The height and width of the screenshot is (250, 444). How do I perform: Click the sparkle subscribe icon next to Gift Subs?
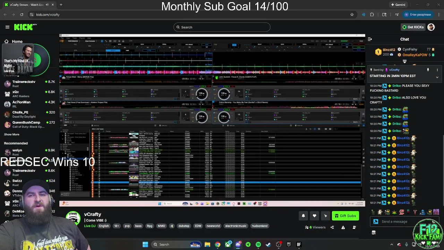click(325, 216)
